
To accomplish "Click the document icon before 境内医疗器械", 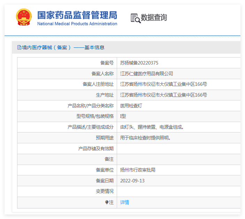I will tap(19, 47).
